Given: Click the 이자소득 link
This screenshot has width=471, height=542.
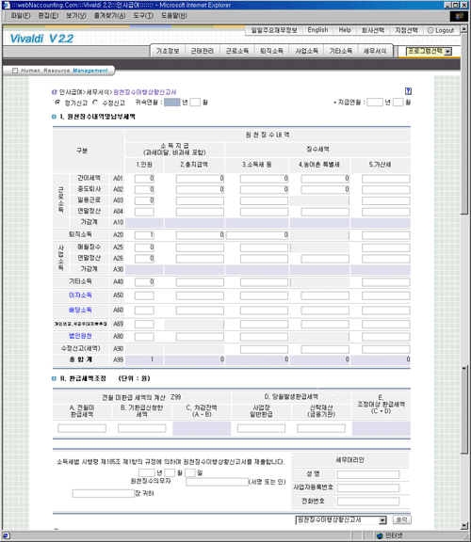Looking at the screenshot, I should pos(80,295).
